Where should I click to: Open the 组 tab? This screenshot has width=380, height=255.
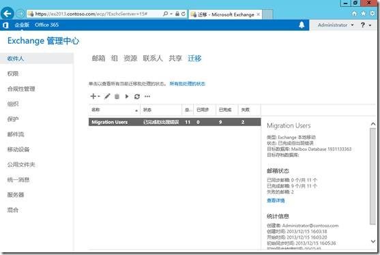click(115, 59)
